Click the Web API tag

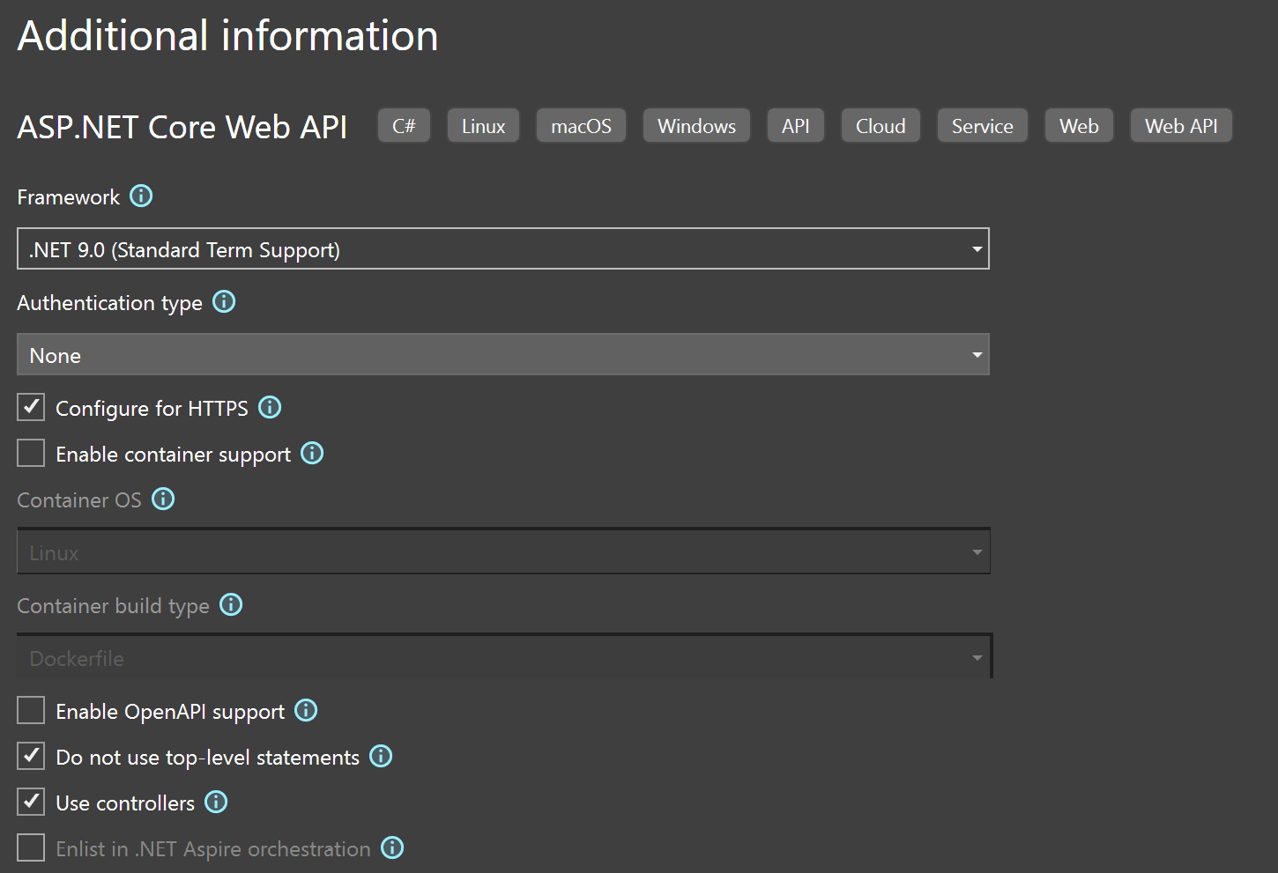pos(1181,126)
